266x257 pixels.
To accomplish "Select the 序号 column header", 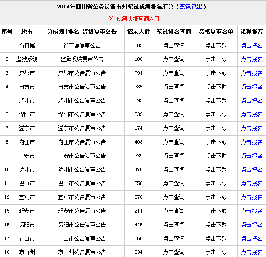I will coord(7,32).
